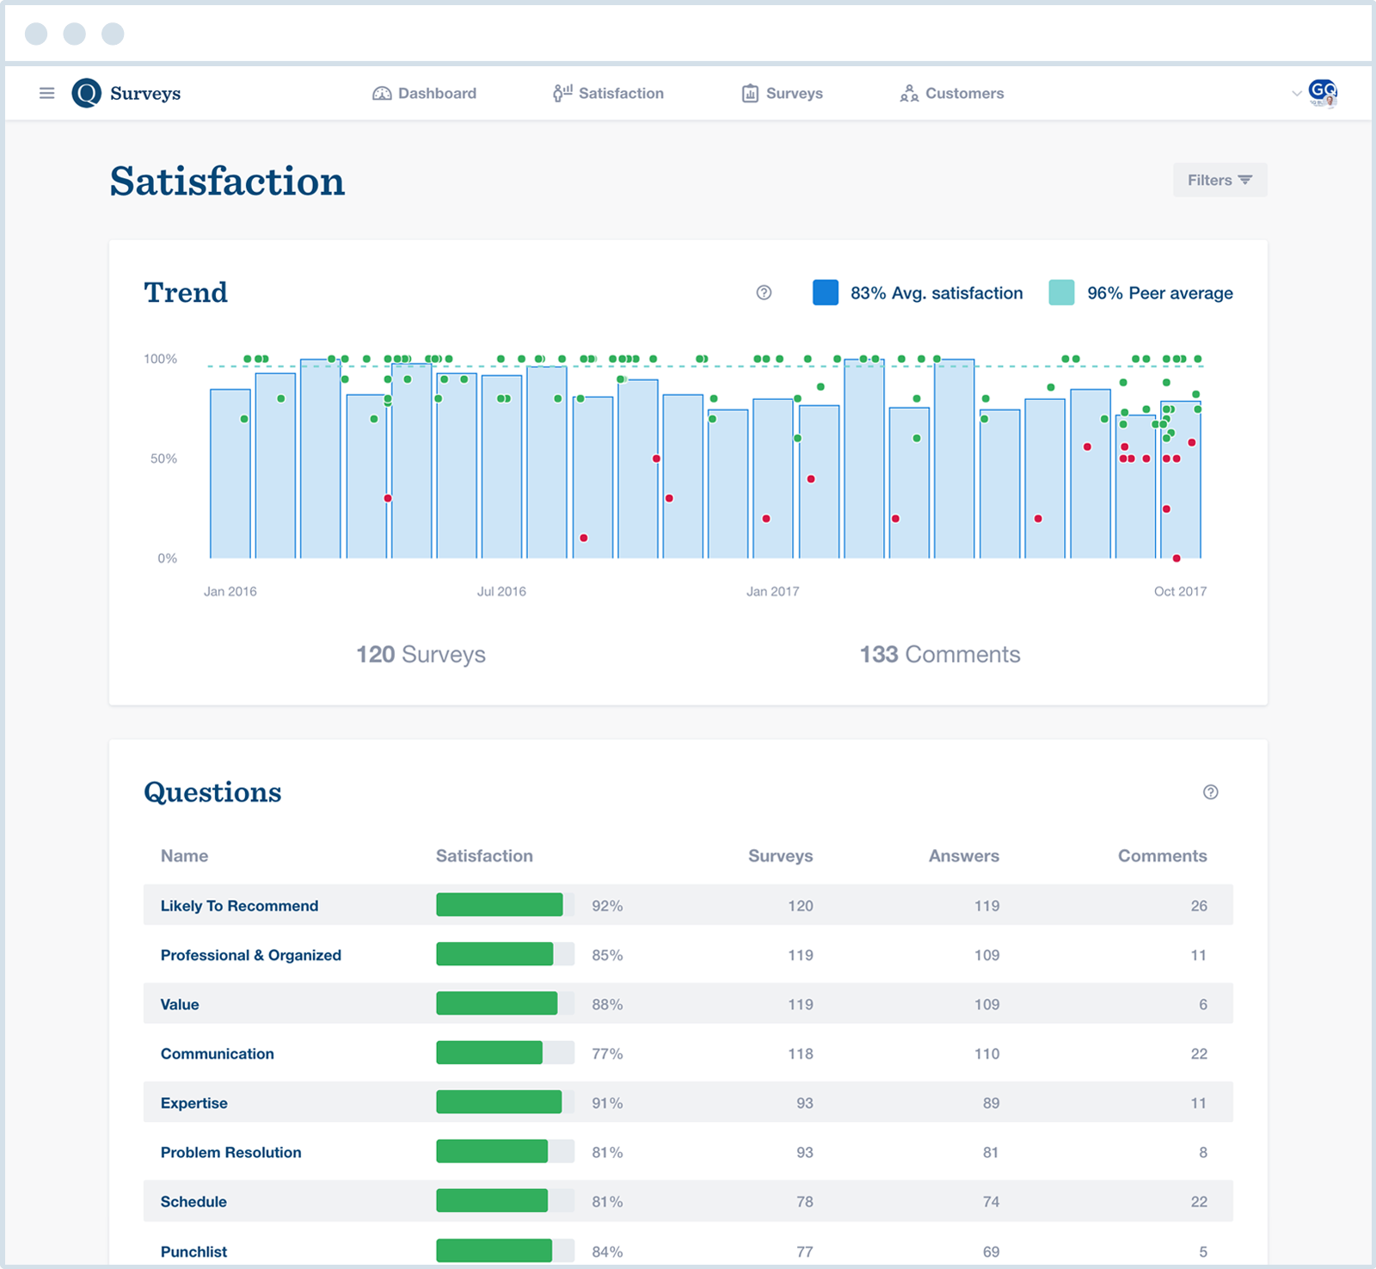Open the Filters dropdown button

tap(1220, 180)
